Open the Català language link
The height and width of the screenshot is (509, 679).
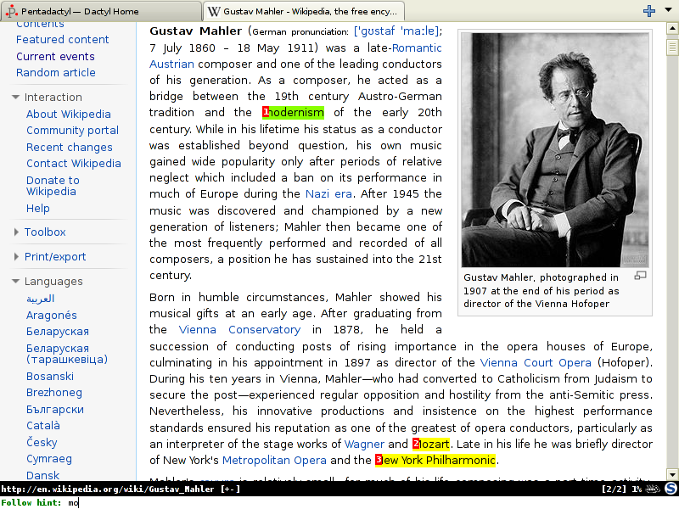(43, 426)
